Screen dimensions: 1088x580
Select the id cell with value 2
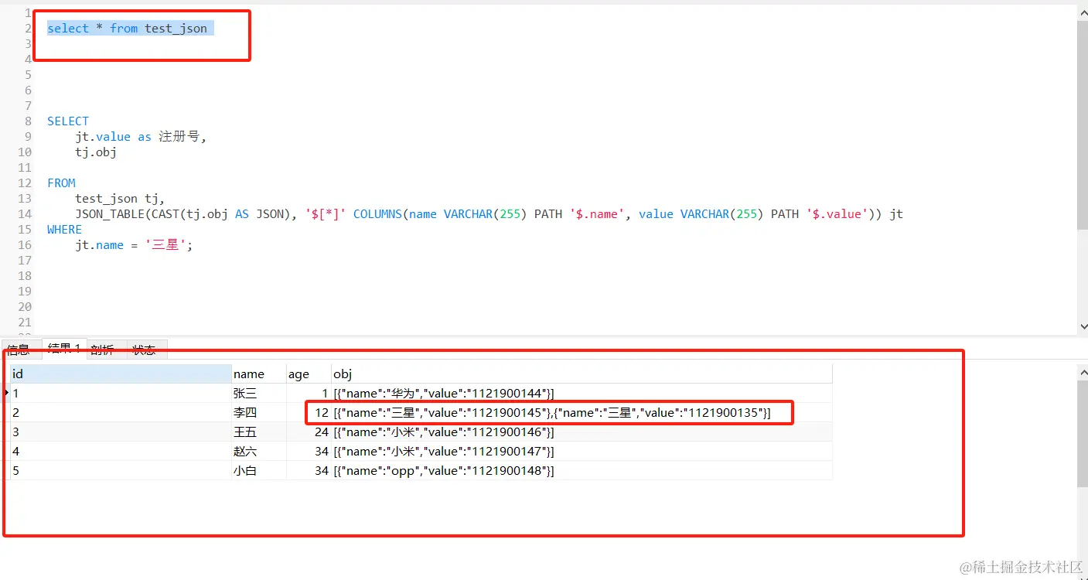point(121,412)
